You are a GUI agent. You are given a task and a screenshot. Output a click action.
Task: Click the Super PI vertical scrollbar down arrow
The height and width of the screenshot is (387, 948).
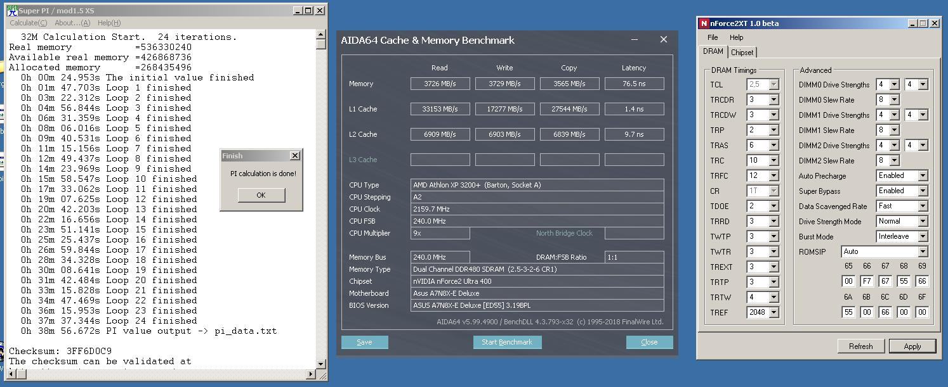(321, 364)
